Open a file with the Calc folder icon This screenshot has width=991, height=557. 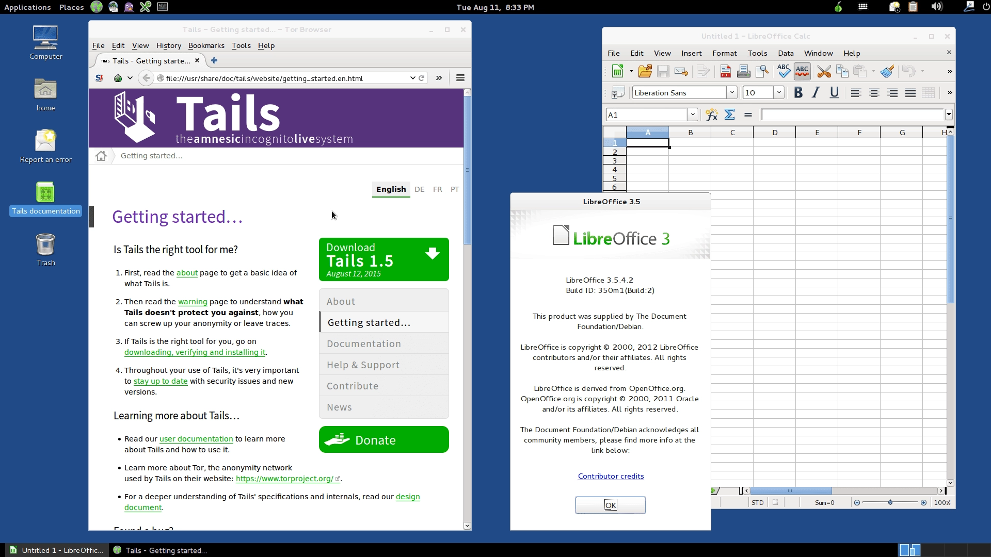tap(645, 71)
